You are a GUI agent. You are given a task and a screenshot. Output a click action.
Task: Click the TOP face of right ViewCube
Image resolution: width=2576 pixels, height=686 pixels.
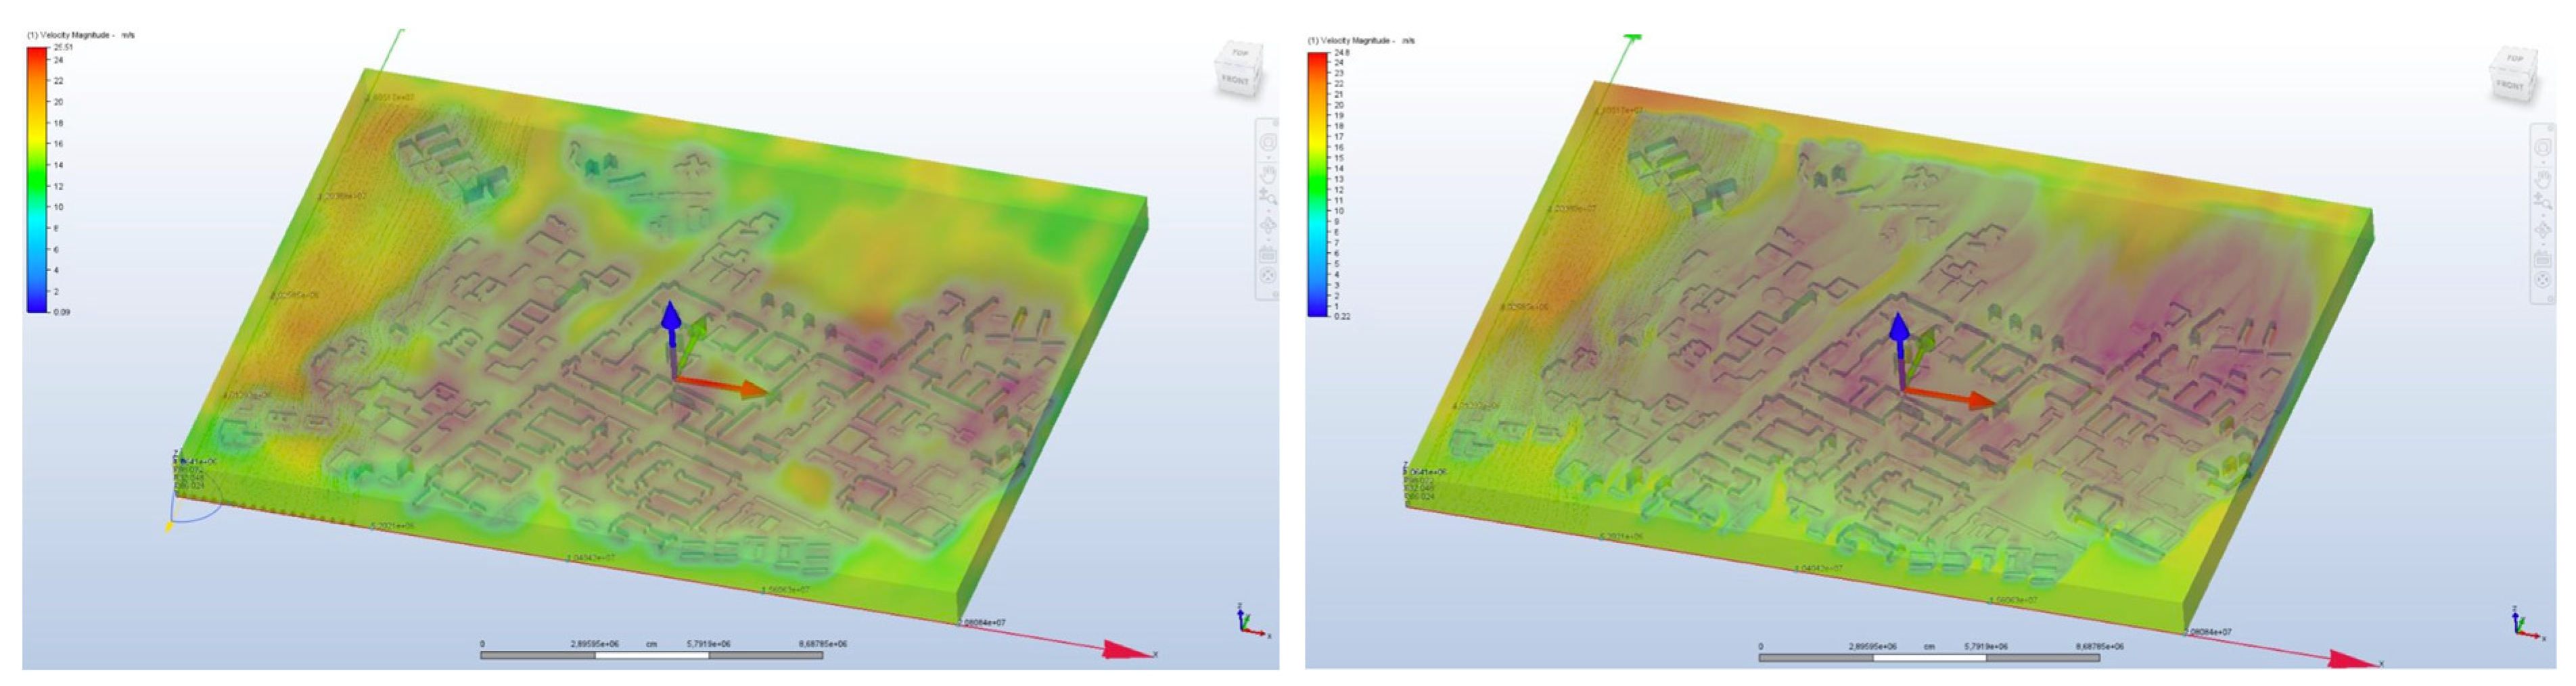2515,59
